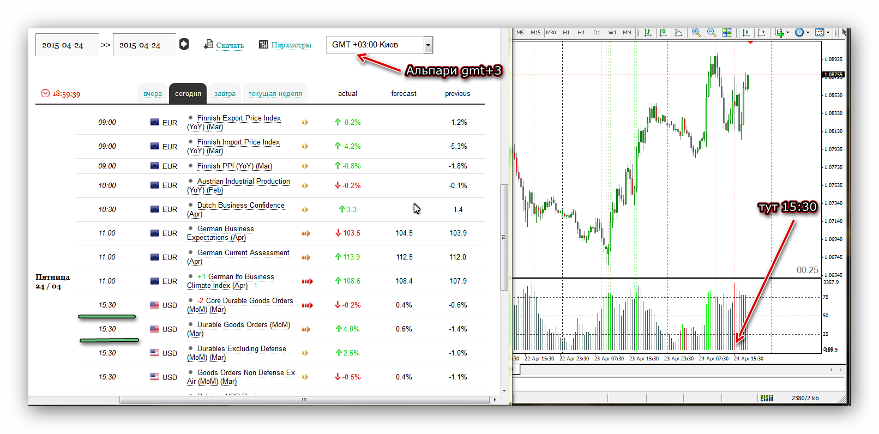879x434 pixels.
Task: Click the calendar vertical scrollbar thumb
Action: pos(504,237)
